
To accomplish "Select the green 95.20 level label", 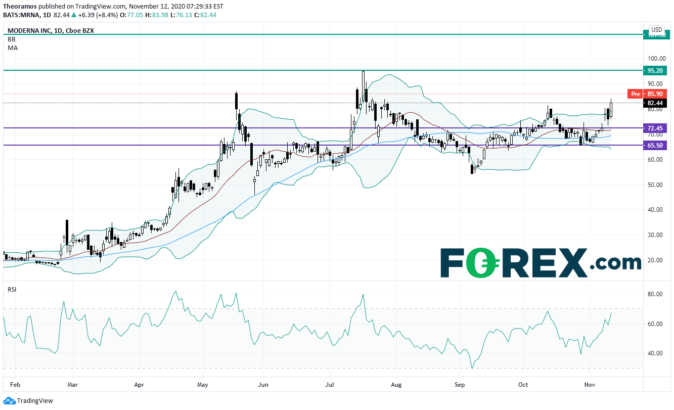I will click(655, 70).
